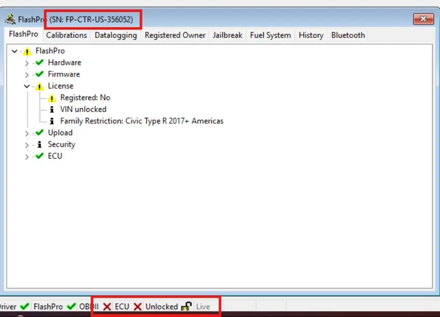
Task: Click the warning icon next to FlashPro root
Action: point(27,51)
